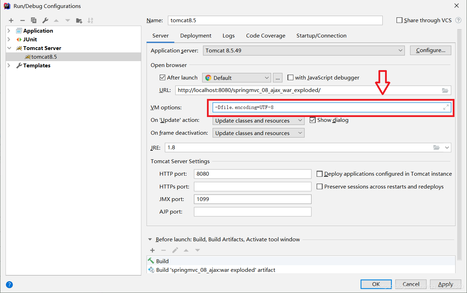This screenshot has height=293, width=467.
Task: Move configuration down in the list toolbar
Action: point(67,20)
